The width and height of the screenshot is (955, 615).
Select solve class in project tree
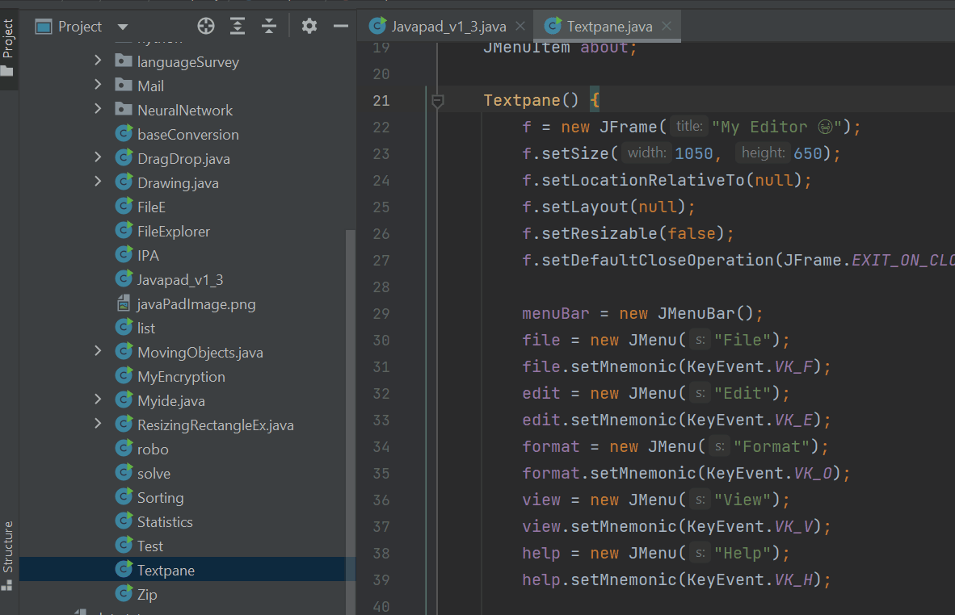(x=154, y=474)
